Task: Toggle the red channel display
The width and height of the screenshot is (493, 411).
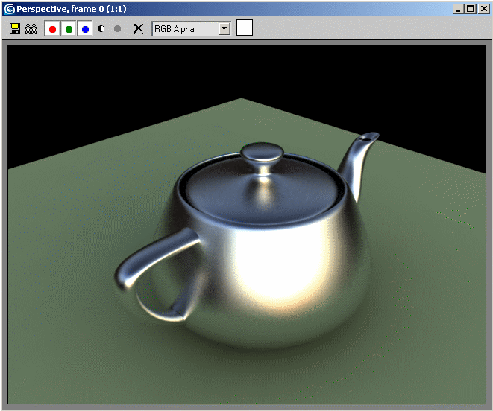Action: tap(52, 29)
